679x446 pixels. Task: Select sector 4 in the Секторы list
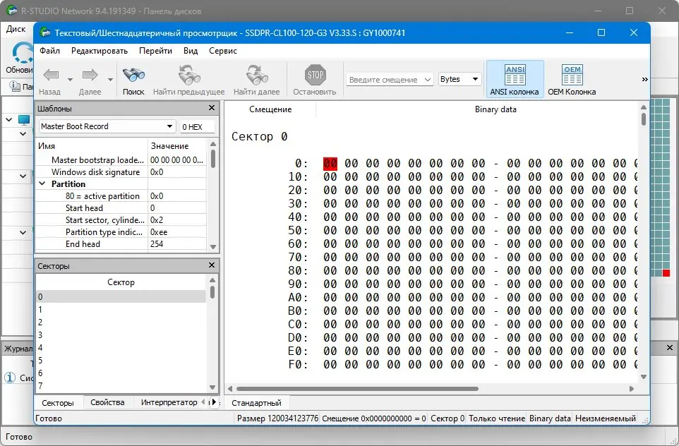click(x=121, y=348)
